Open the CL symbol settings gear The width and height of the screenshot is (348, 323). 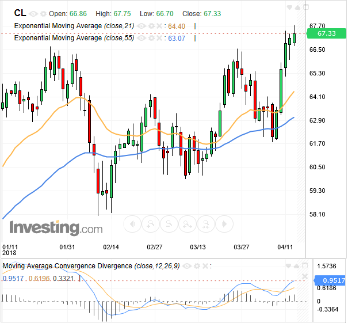tap(43, 14)
